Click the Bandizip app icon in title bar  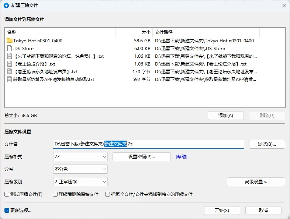pyautogui.click(x=6, y=6)
